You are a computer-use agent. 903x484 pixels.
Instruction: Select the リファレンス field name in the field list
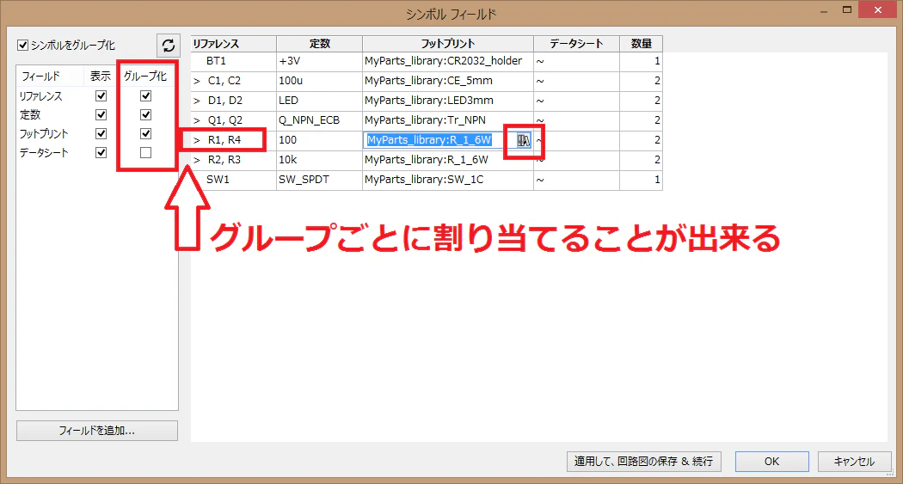pyautogui.click(x=41, y=96)
